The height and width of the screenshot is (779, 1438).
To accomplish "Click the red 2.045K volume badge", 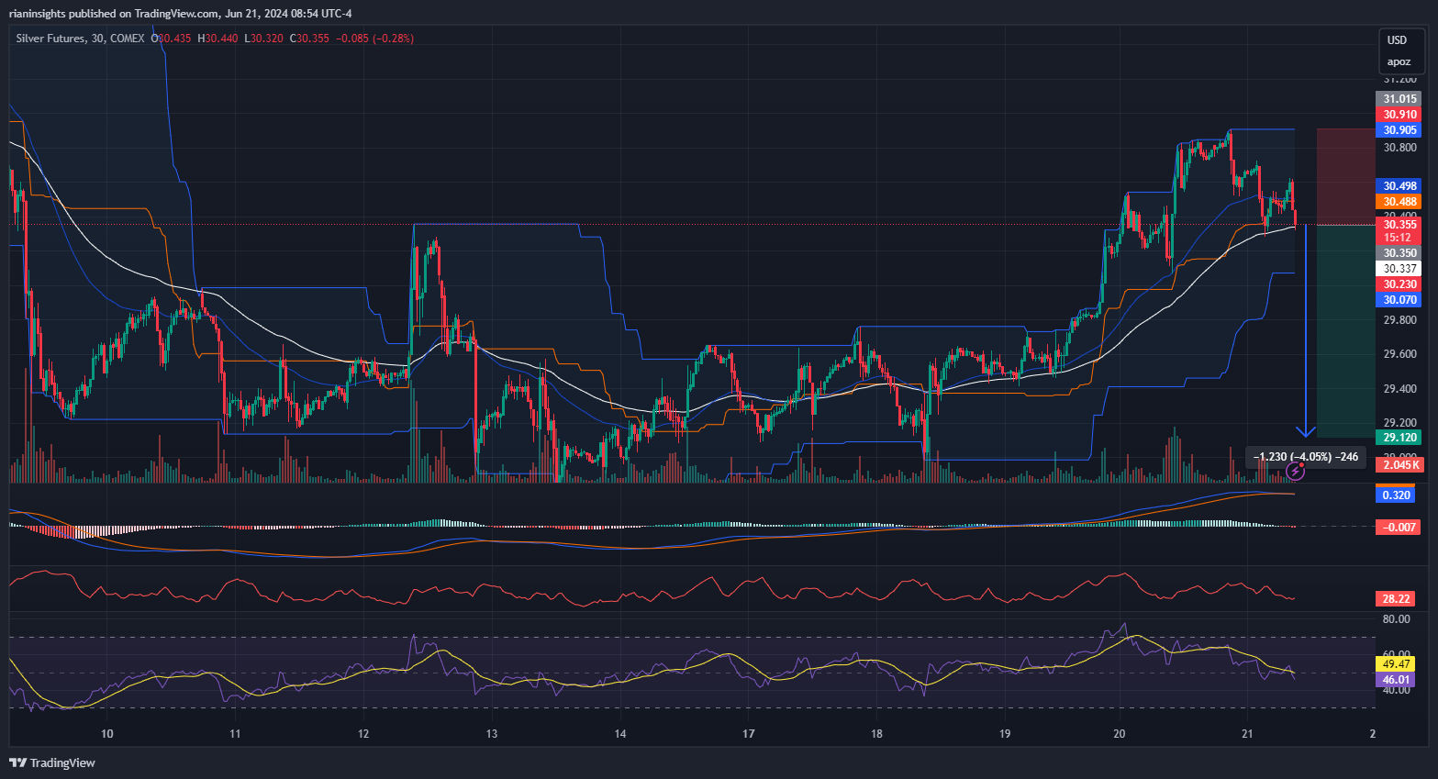I will point(1399,465).
